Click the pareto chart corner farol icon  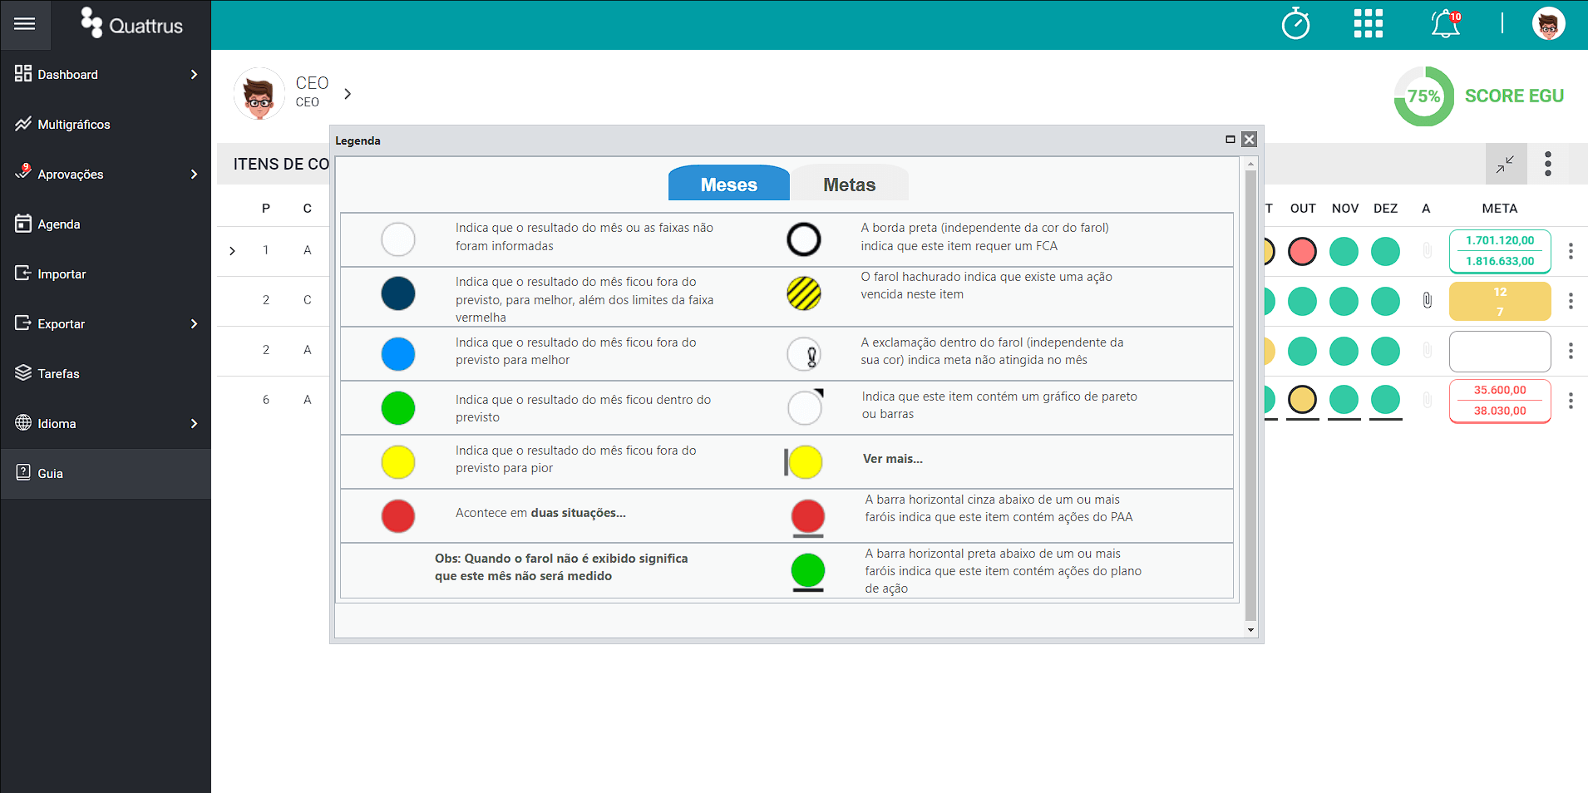tap(805, 407)
